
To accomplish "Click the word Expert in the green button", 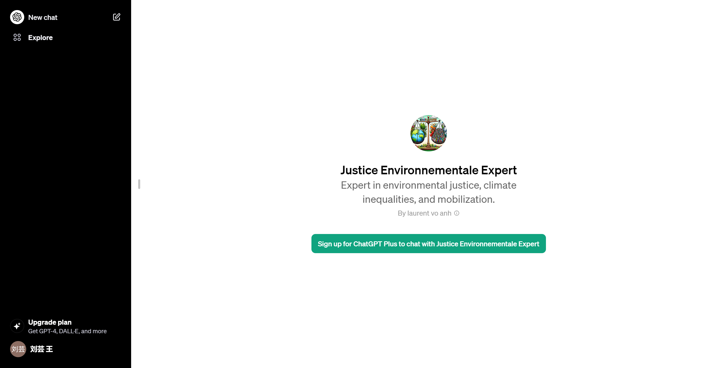I will 529,244.
